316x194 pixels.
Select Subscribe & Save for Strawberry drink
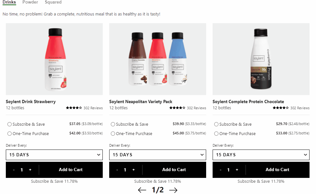[x=10, y=124]
